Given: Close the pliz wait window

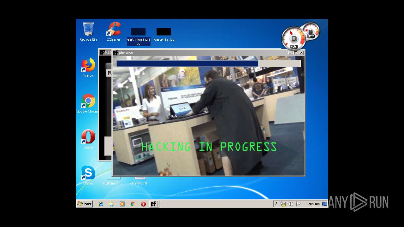Looking at the screenshot, I should click(x=301, y=53).
